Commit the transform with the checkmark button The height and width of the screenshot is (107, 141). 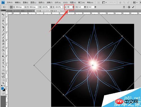pyautogui.click(x=133, y=7)
